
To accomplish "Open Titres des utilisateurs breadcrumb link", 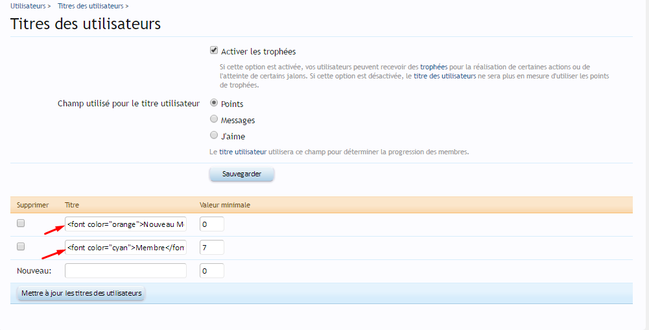I will (90, 6).
